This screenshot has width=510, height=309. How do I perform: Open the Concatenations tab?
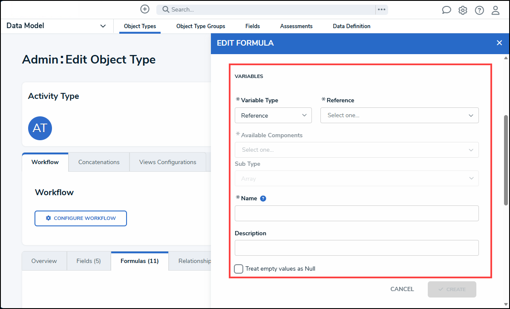[99, 162]
